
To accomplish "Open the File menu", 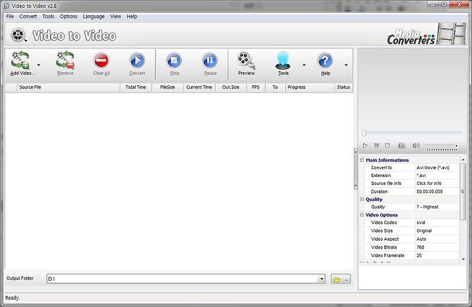I will (x=10, y=16).
